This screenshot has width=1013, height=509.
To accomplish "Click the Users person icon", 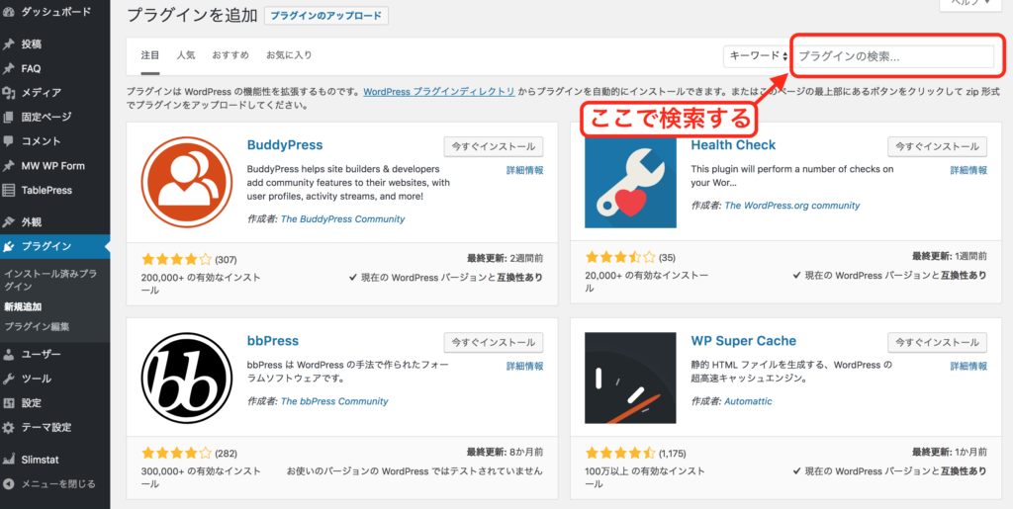I will click(9, 354).
